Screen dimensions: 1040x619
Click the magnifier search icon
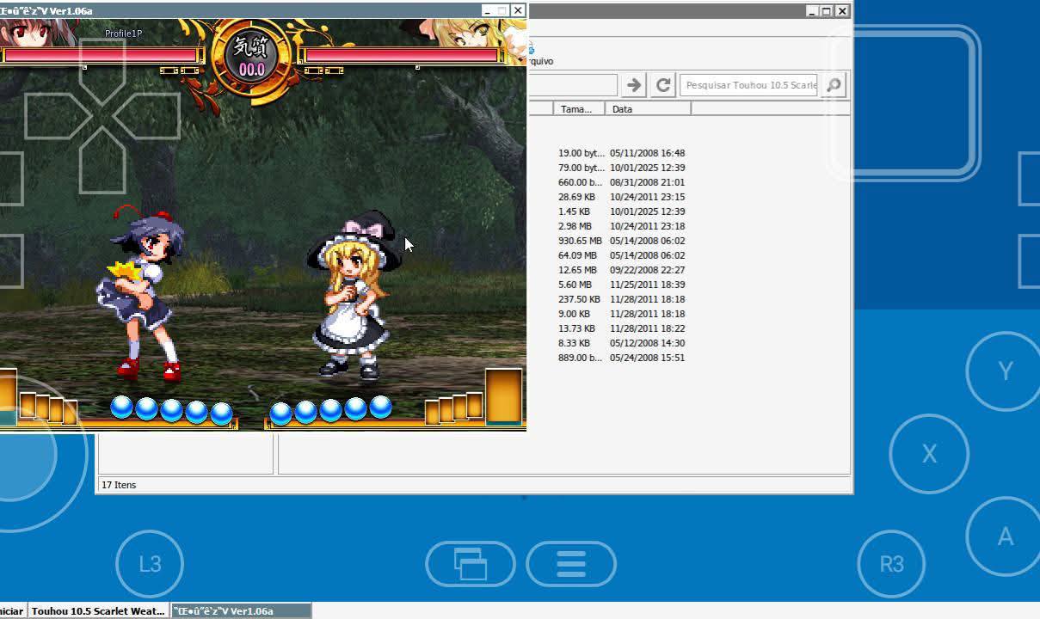(833, 84)
